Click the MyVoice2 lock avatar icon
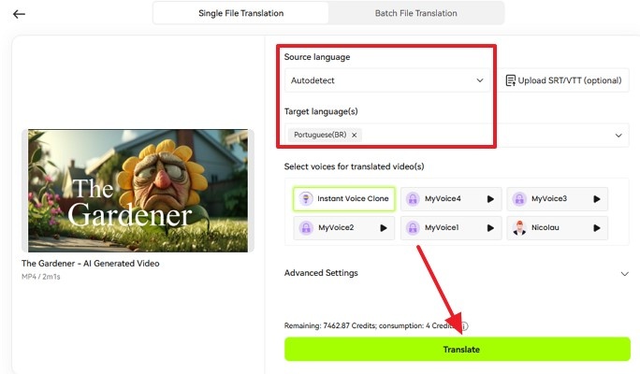The height and width of the screenshot is (374, 640). [306, 227]
